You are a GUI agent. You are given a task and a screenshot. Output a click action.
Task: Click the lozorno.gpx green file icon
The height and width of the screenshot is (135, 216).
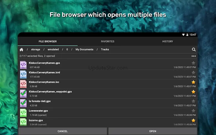coord(23,121)
